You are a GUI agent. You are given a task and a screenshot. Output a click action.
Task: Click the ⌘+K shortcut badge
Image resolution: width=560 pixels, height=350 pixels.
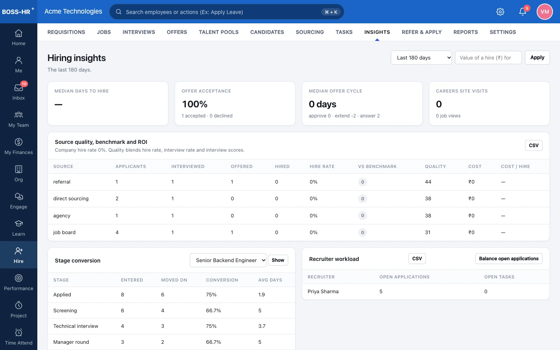pos(331,12)
